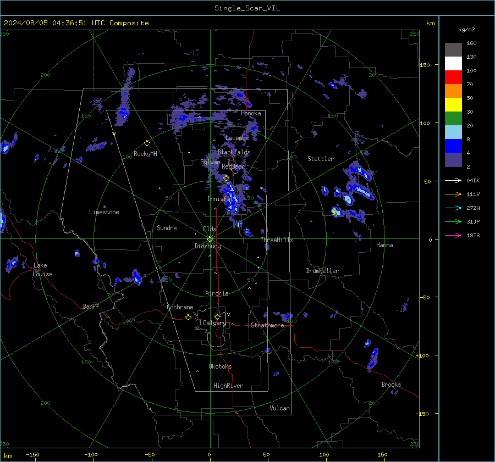
Task: Click the RedDeer city label
Action: coord(233,166)
